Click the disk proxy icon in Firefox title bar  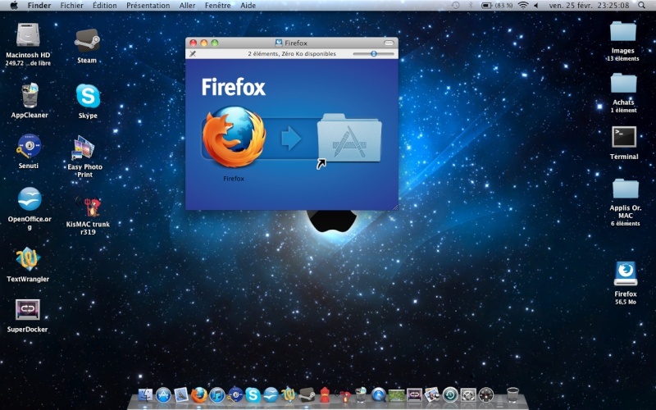click(x=279, y=43)
